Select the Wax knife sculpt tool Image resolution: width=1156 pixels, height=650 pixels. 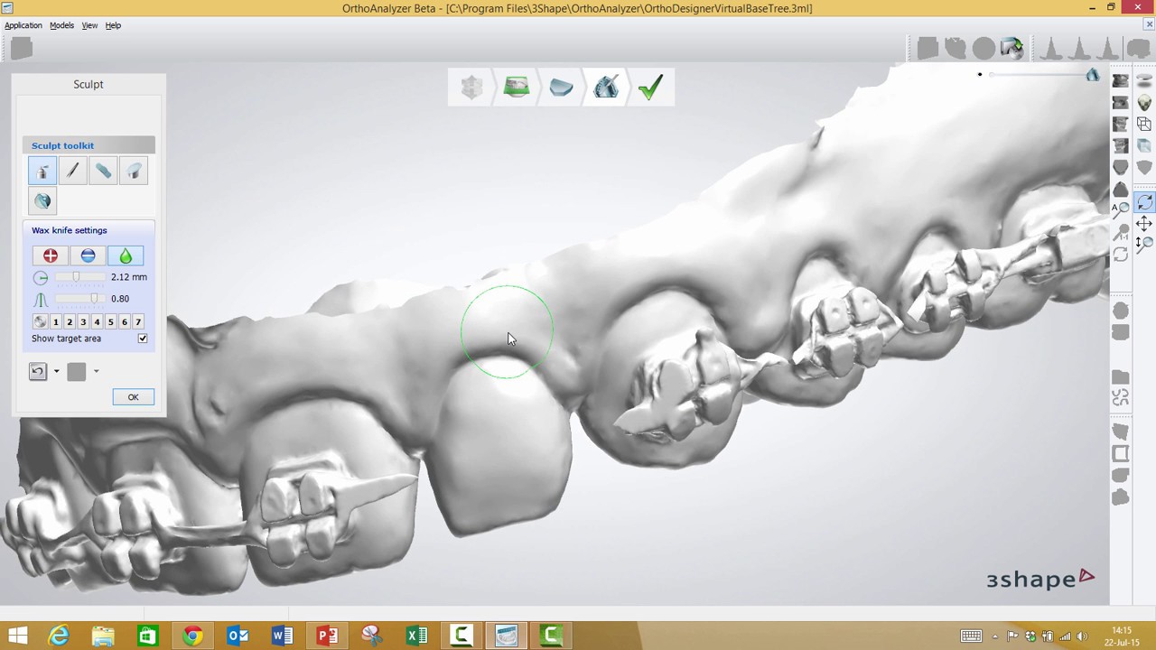pos(42,171)
